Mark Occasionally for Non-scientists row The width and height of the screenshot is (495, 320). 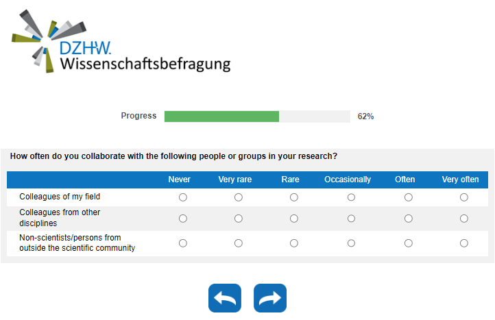[351, 243]
